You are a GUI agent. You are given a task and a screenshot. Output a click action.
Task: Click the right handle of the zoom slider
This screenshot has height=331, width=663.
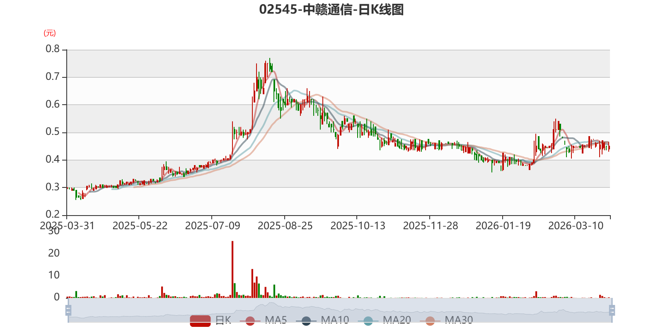tap(612, 310)
